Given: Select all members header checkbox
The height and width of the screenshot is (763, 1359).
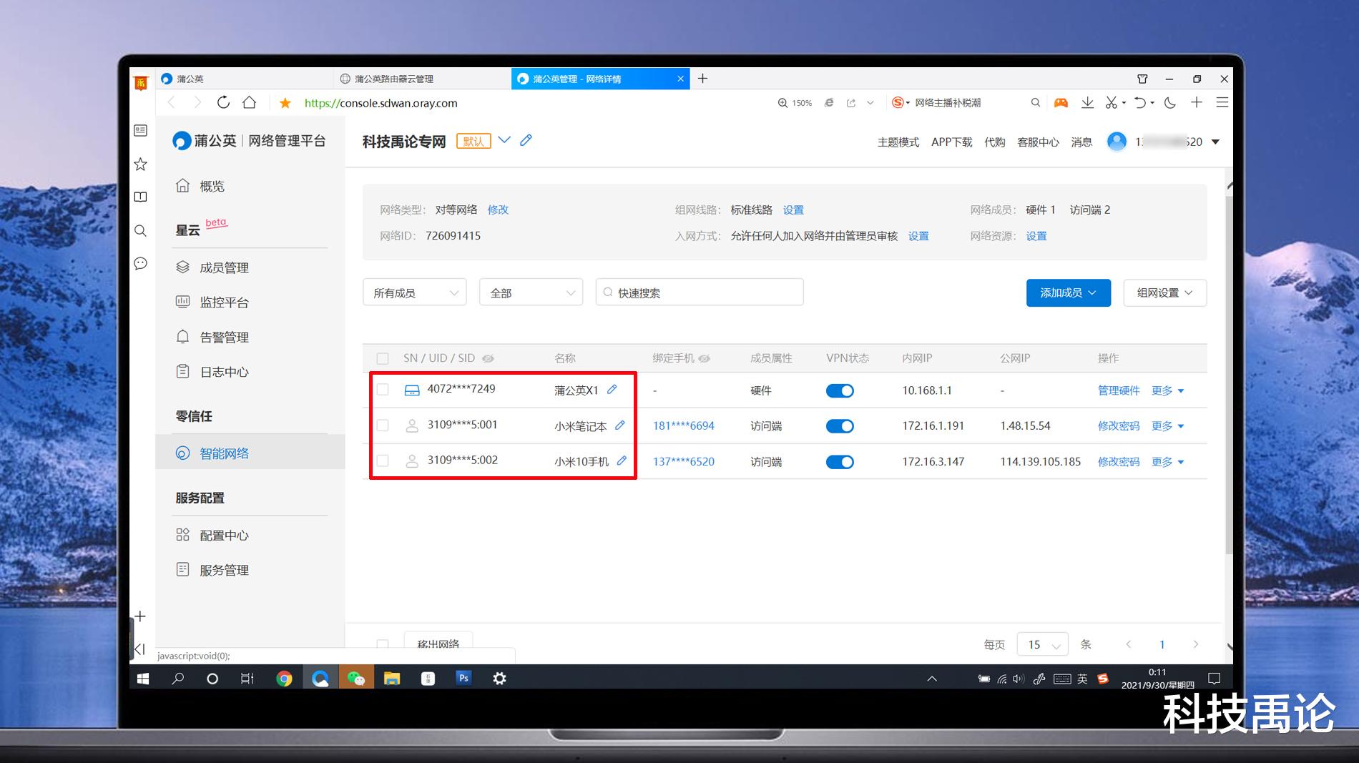Looking at the screenshot, I should pyautogui.click(x=383, y=358).
